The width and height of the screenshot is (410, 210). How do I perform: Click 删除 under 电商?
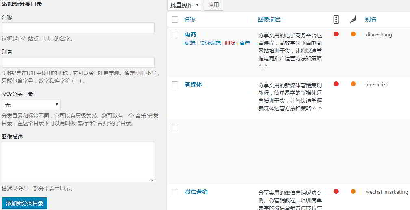click(230, 43)
